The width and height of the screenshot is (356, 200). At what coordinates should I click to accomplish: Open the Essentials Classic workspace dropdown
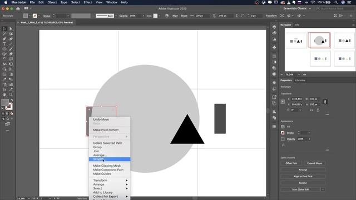click(297, 8)
